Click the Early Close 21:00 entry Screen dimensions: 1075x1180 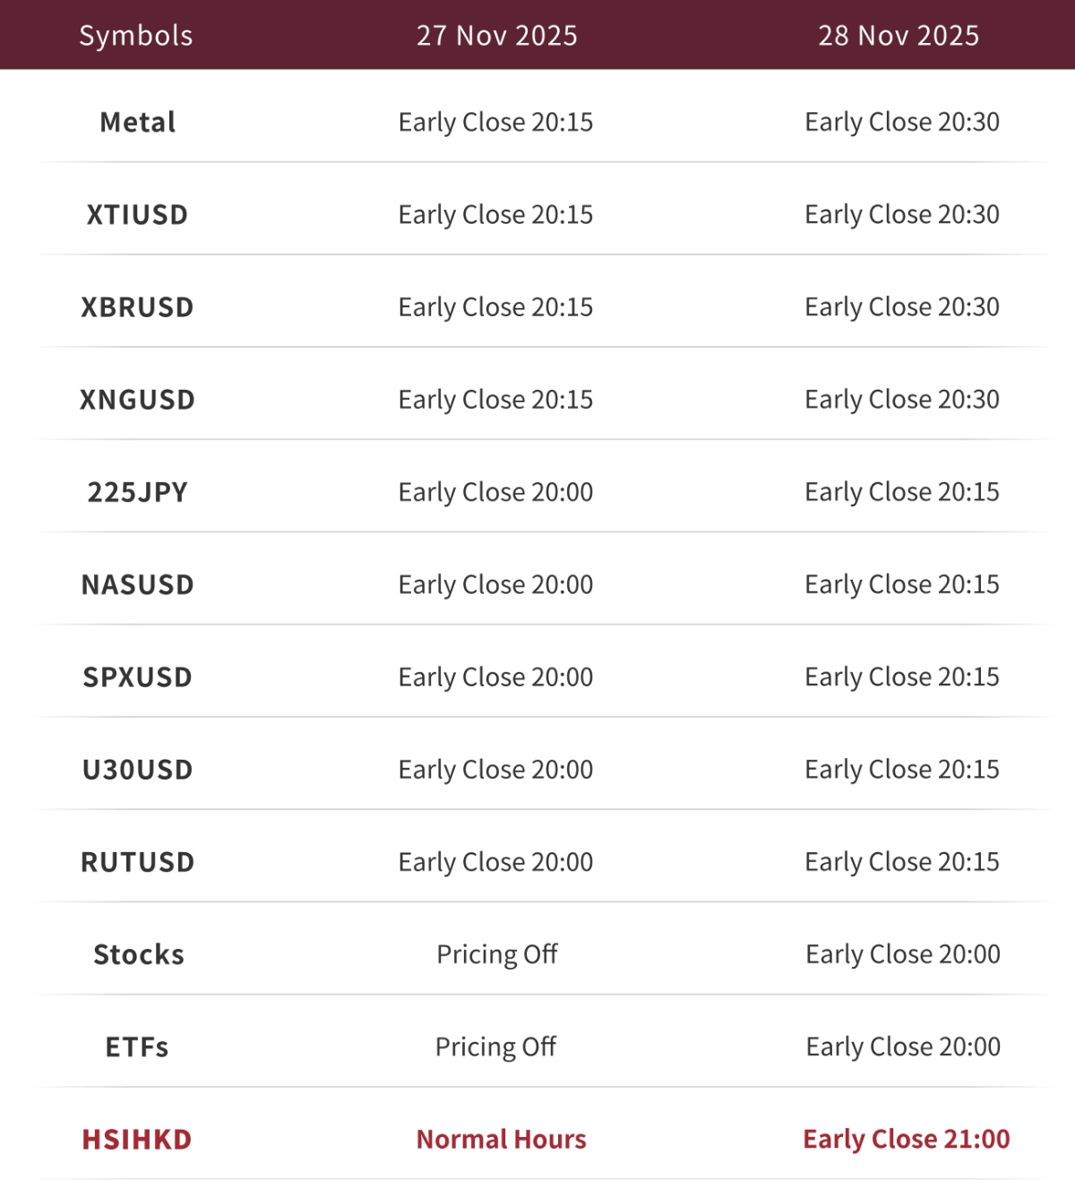906,1139
